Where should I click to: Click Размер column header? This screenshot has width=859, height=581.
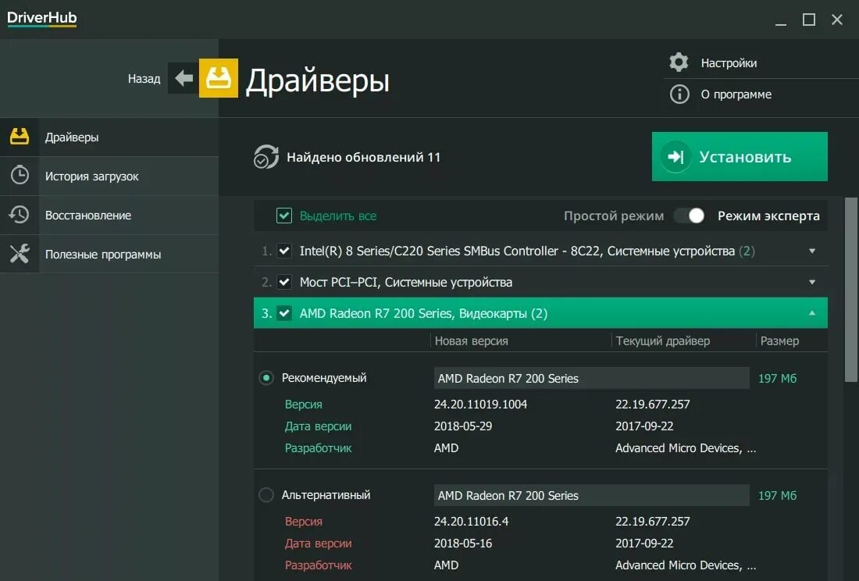click(779, 340)
